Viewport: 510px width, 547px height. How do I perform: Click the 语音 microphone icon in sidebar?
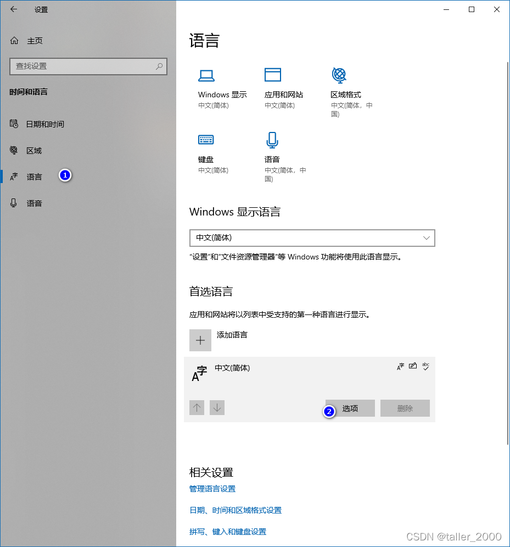[x=14, y=203]
